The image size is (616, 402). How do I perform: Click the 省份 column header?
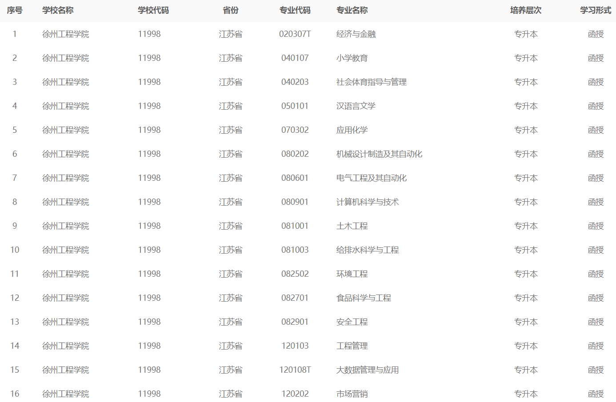(231, 10)
